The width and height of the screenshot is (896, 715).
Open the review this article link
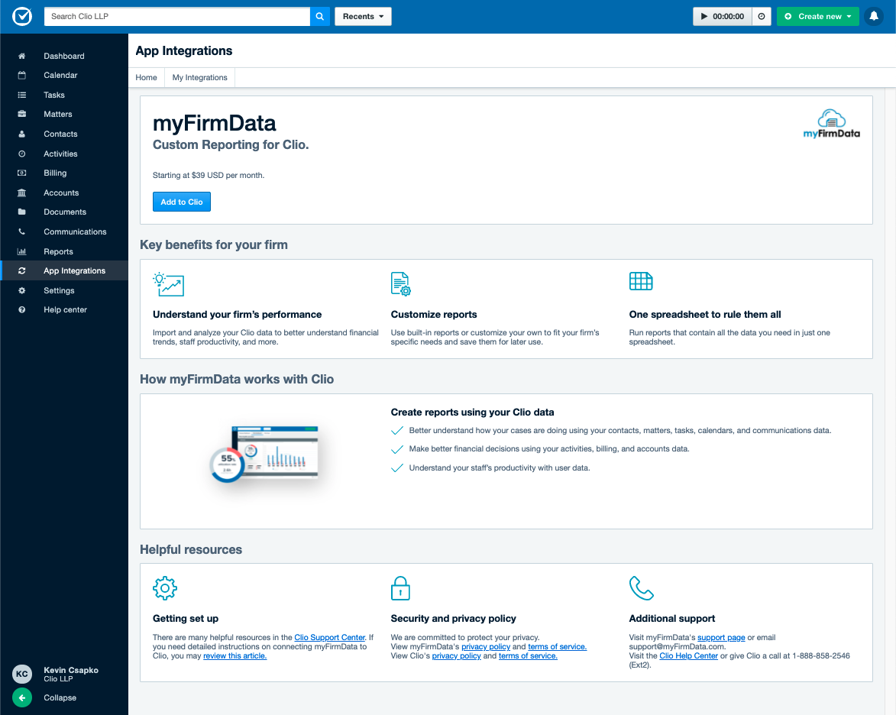point(235,655)
